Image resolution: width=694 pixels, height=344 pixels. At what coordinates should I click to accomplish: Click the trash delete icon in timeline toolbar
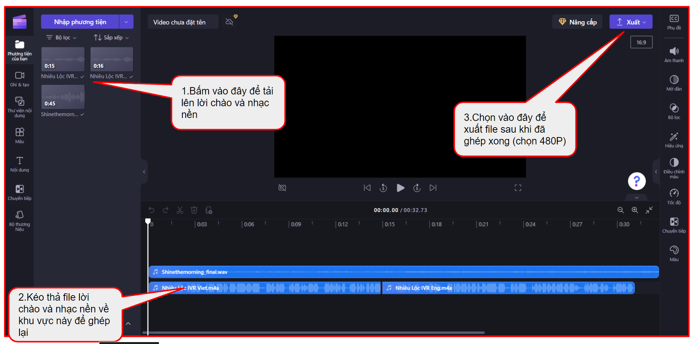point(194,210)
